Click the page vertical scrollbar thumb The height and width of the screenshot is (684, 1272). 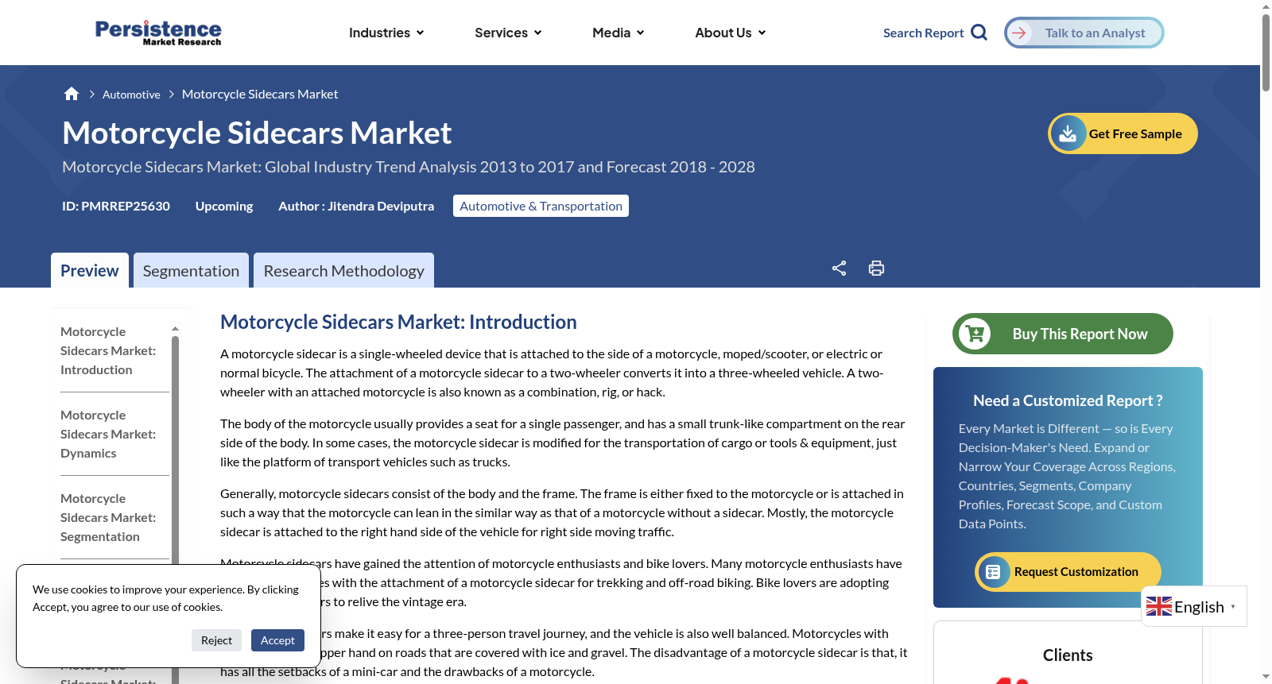click(1266, 53)
